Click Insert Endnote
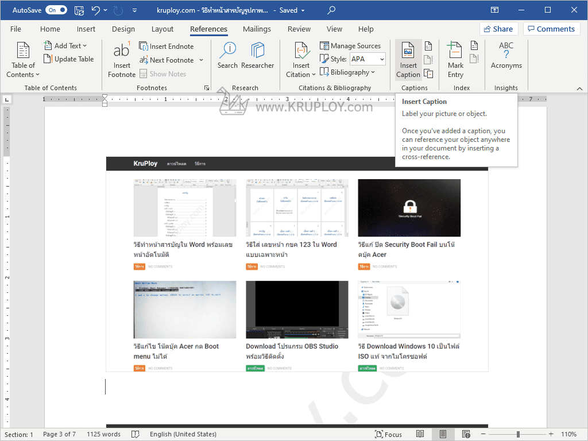The width and height of the screenshot is (588, 441). pos(167,46)
